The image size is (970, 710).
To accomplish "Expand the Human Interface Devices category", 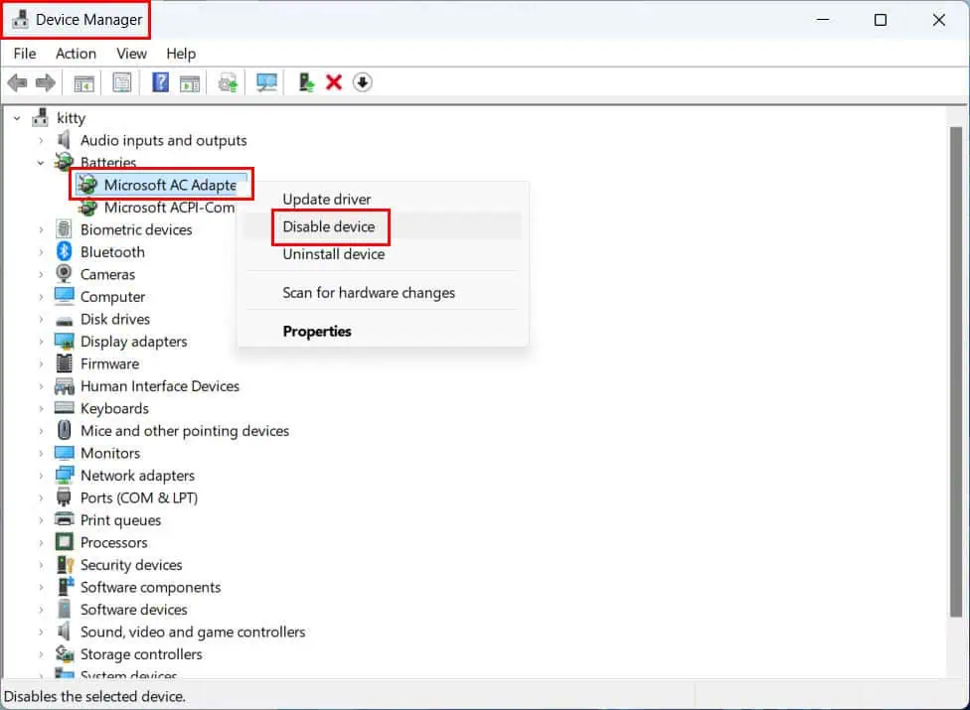I will click(x=41, y=386).
